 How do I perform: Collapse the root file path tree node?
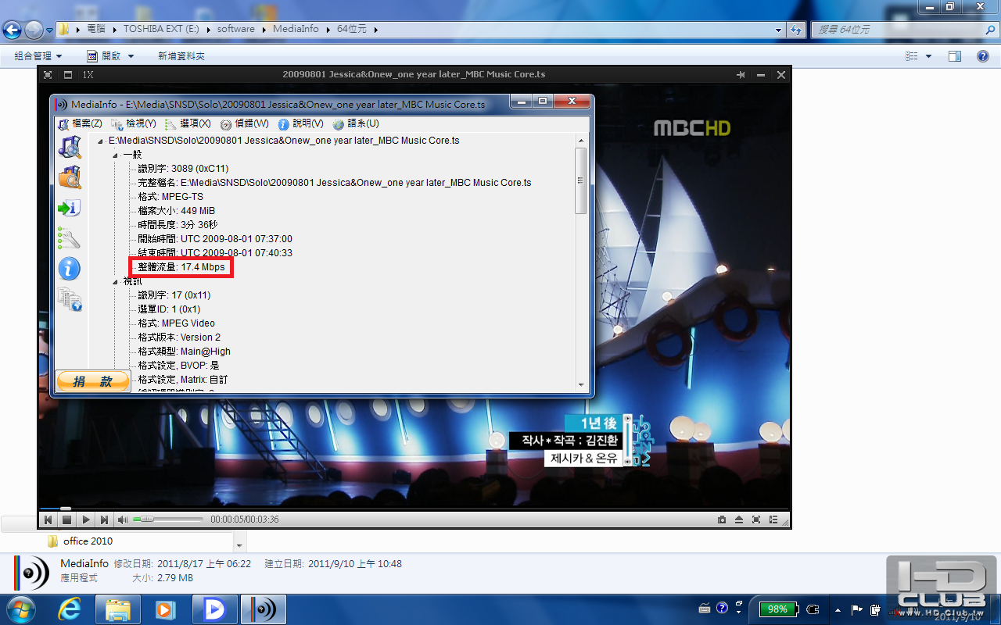pos(100,141)
